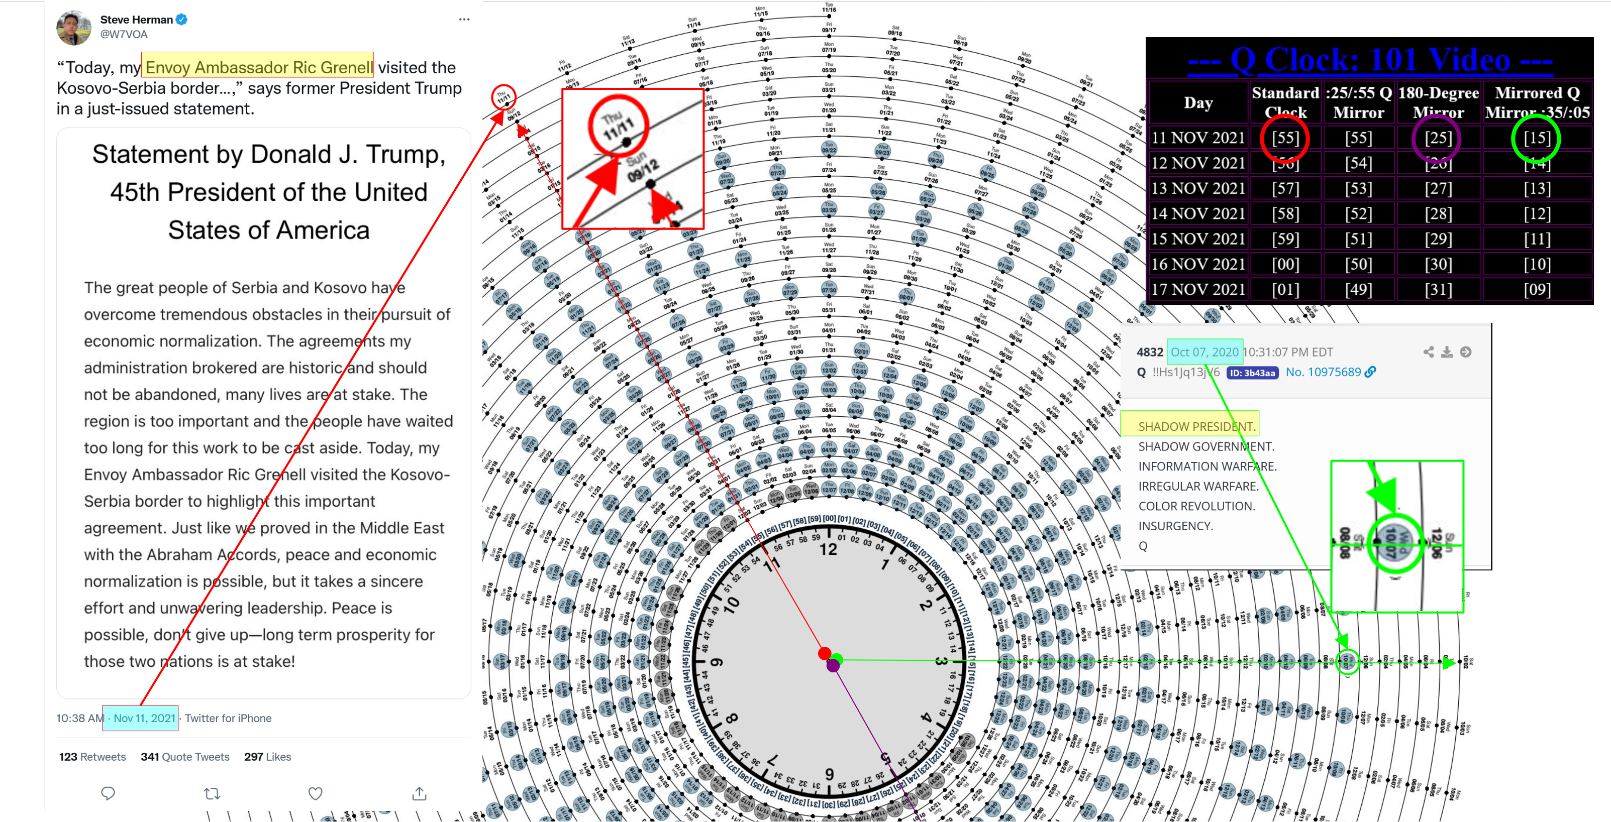Click the blue verified badge
Image resolution: width=1611 pixels, height=822 pixels.
(181, 20)
